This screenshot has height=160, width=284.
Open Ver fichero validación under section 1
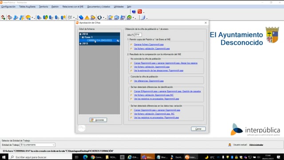coord(152,48)
